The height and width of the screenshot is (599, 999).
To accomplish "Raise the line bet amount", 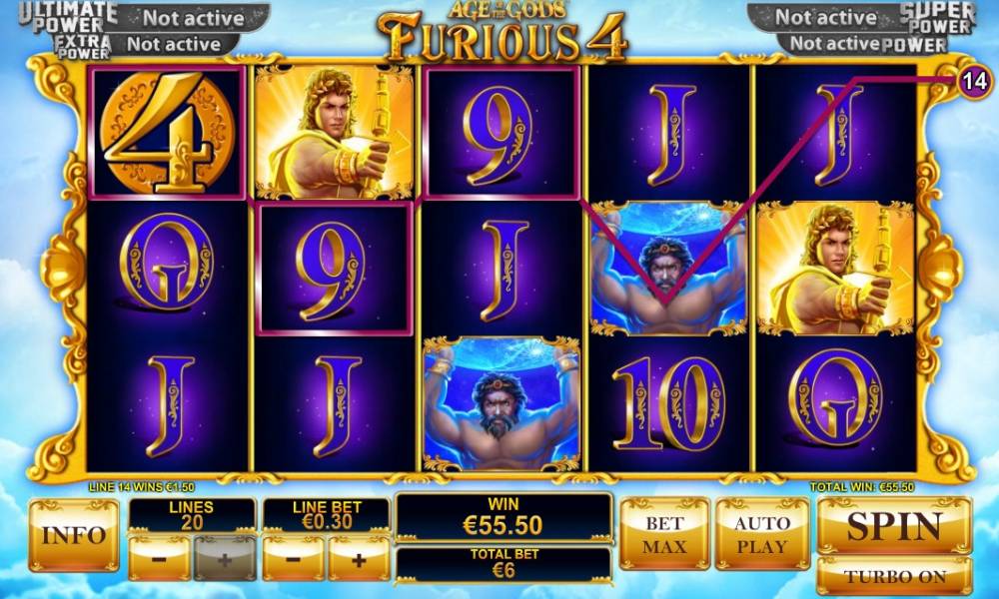I will [x=359, y=558].
